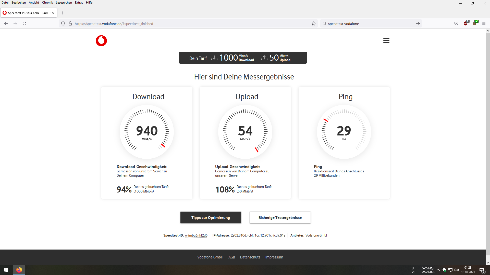
Task: Open the Firefox application menu
Action: pos(484,24)
